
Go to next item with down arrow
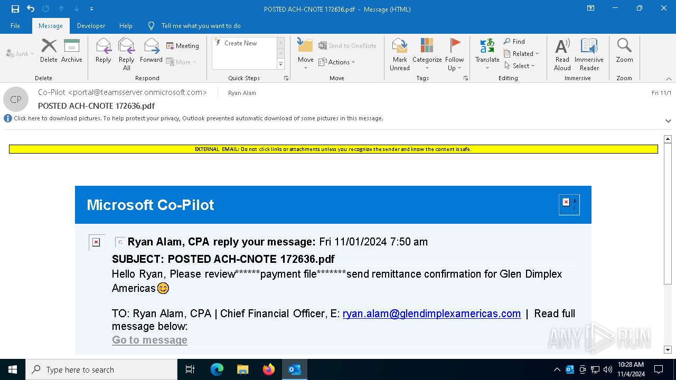coord(77,9)
